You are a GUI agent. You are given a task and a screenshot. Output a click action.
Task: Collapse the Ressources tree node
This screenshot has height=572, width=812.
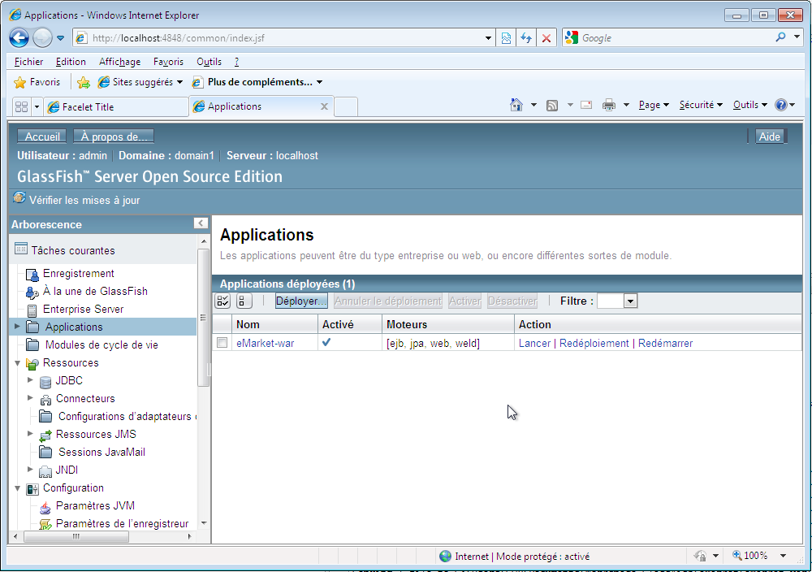pos(17,362)
